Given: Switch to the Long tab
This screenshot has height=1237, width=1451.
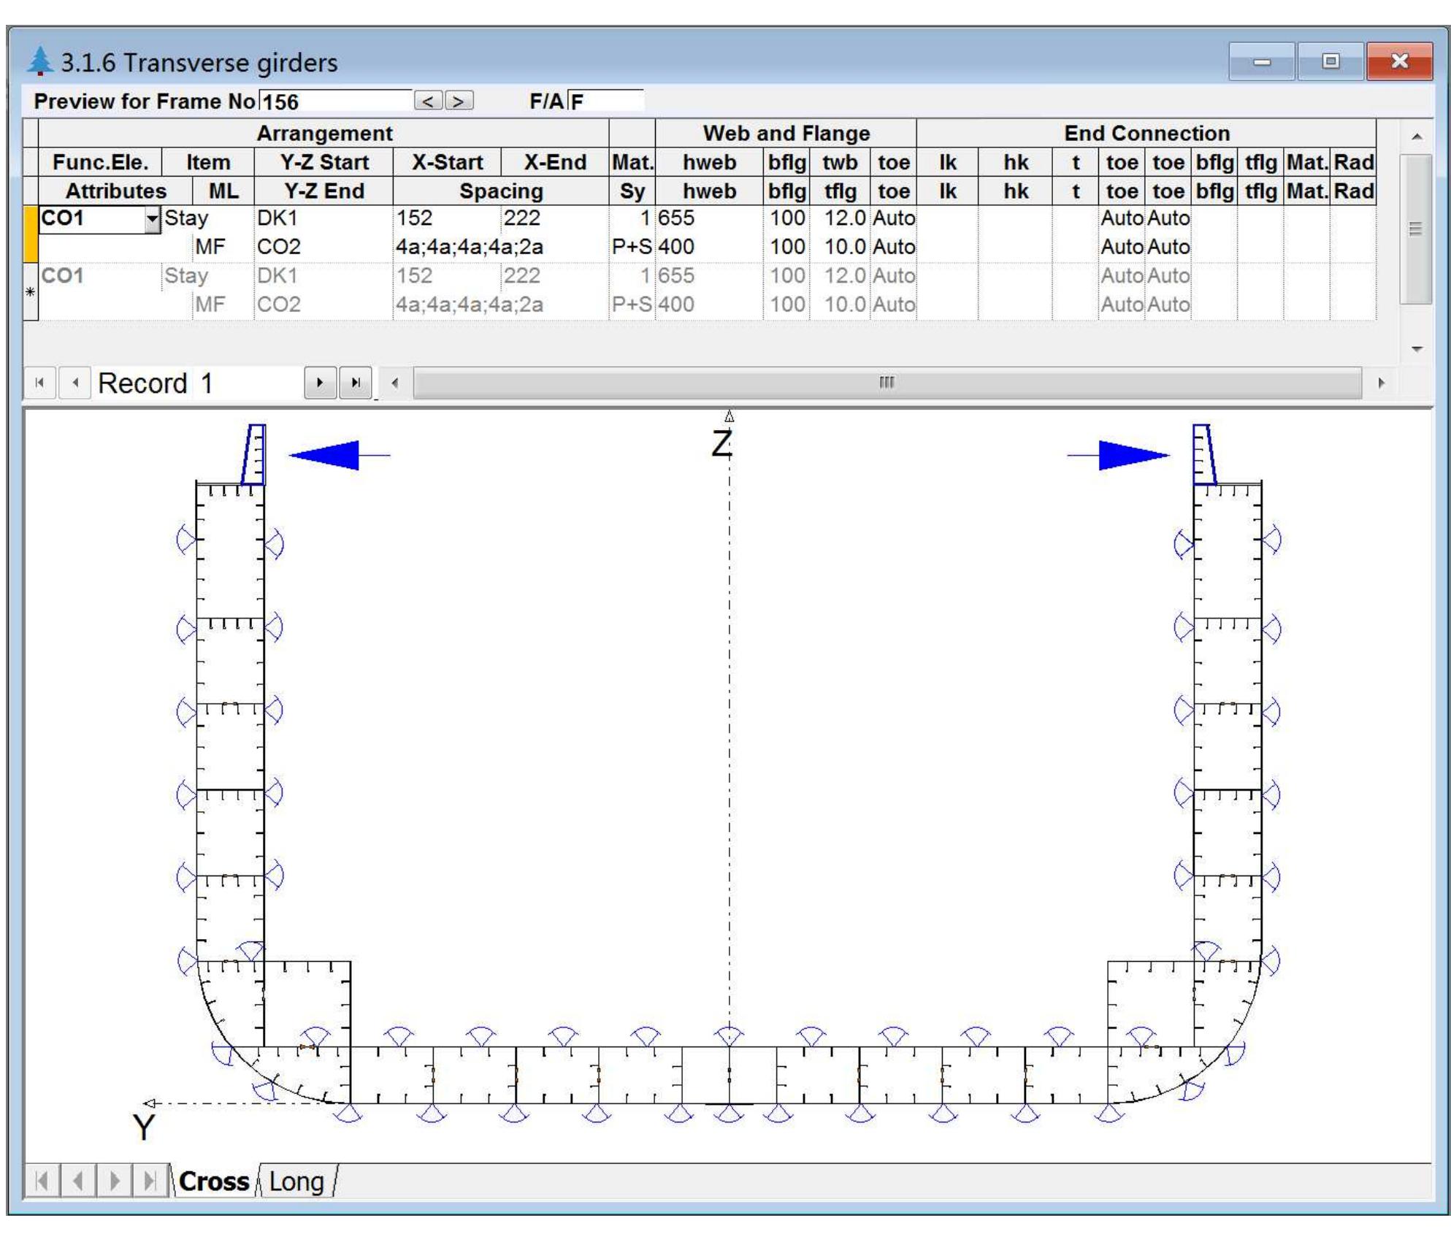Looking at the screenshot, I should click(x=296, y=1181).
